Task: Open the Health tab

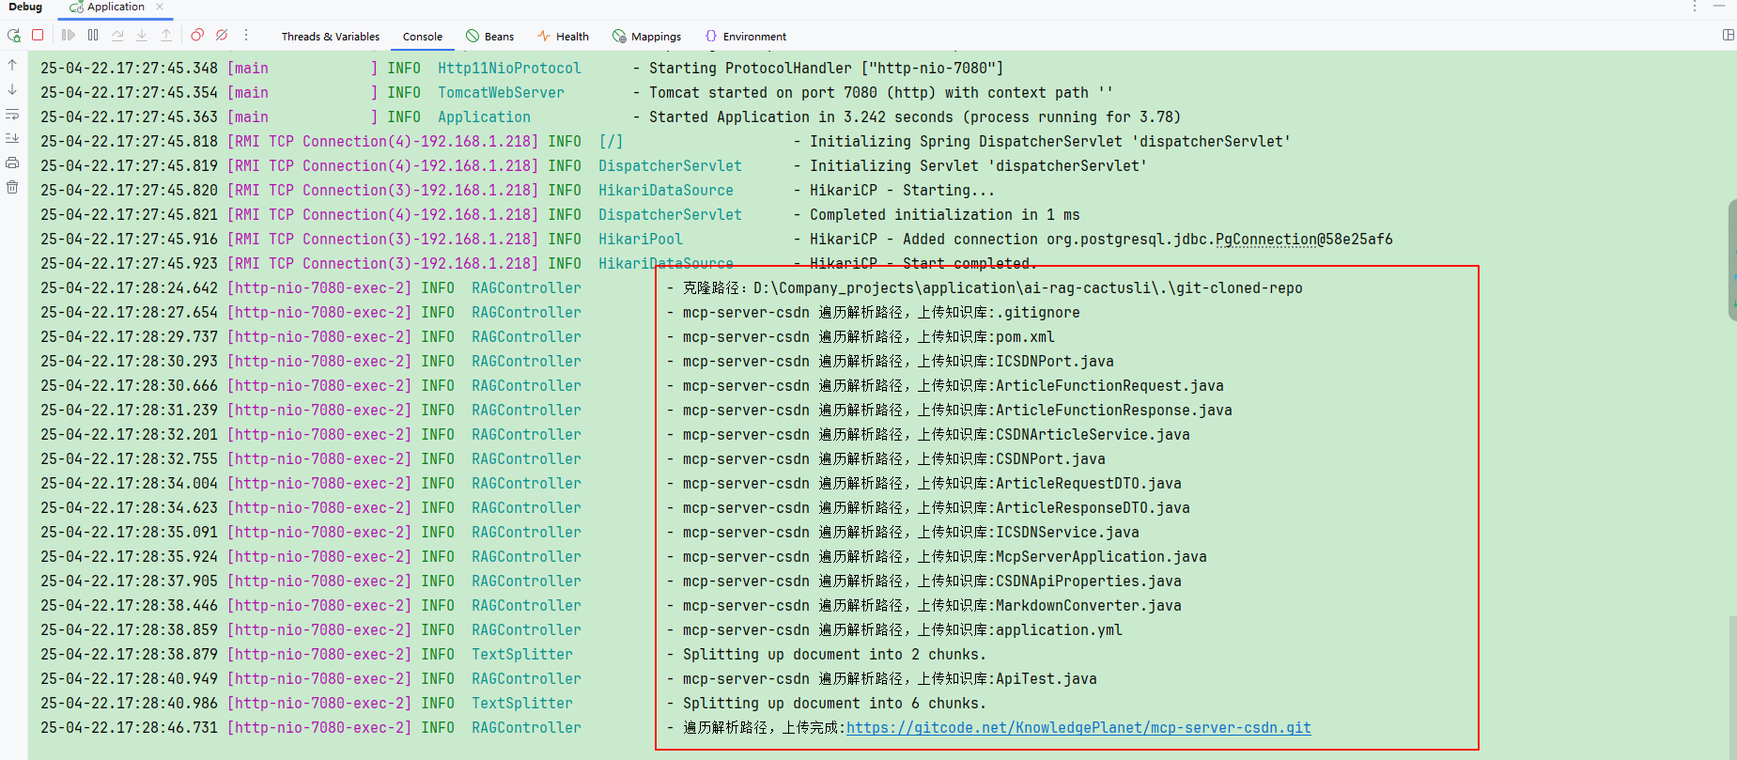Action: coord(564,37)
